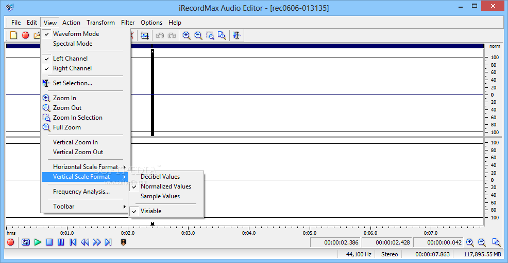The height and width of the screenshot is (263, 508).
Task: Close the open View menu
Action: tap(50, 23)
